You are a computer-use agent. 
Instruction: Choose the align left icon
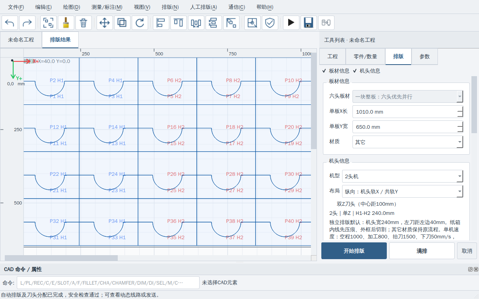161,23
